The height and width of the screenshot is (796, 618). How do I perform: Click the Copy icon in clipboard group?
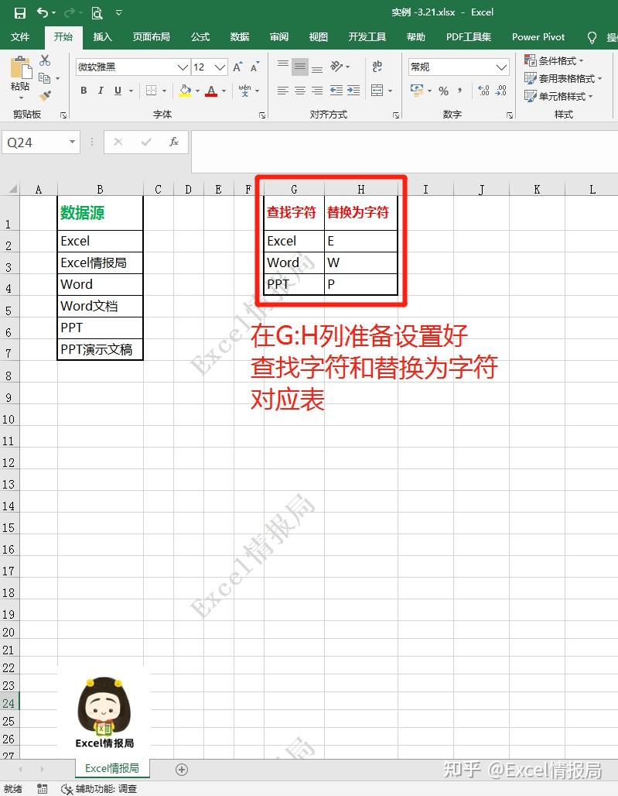click(45, 78)
